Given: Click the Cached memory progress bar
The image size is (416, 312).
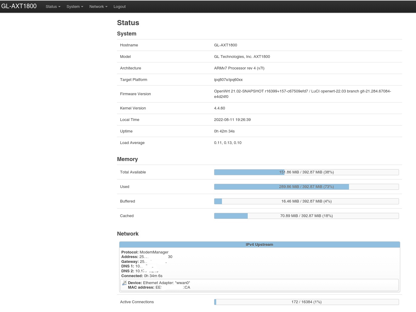Looking at the screenshot, I should [x=306, y=216].
